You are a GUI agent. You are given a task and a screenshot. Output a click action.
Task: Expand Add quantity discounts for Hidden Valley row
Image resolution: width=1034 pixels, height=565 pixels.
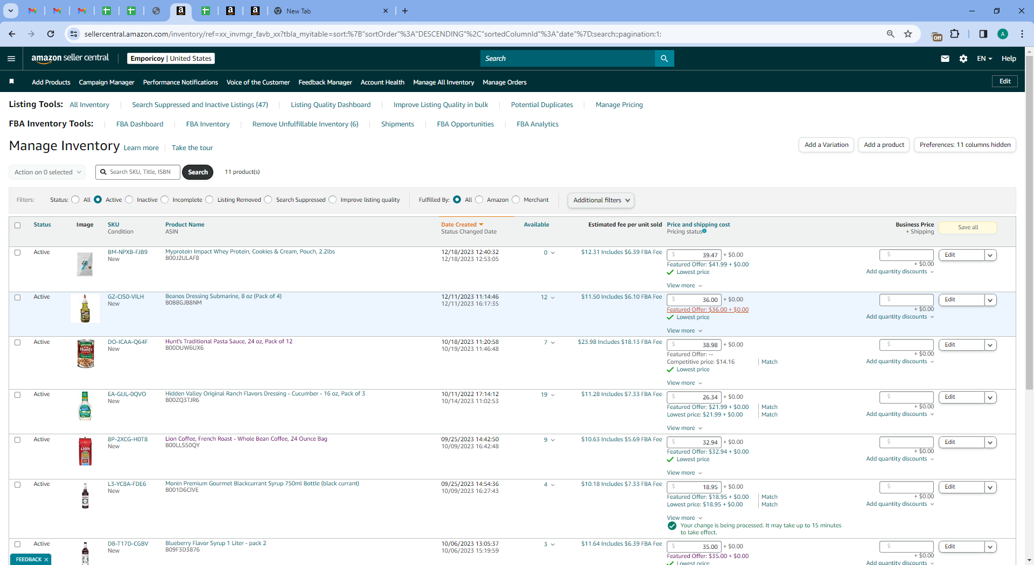900,414
